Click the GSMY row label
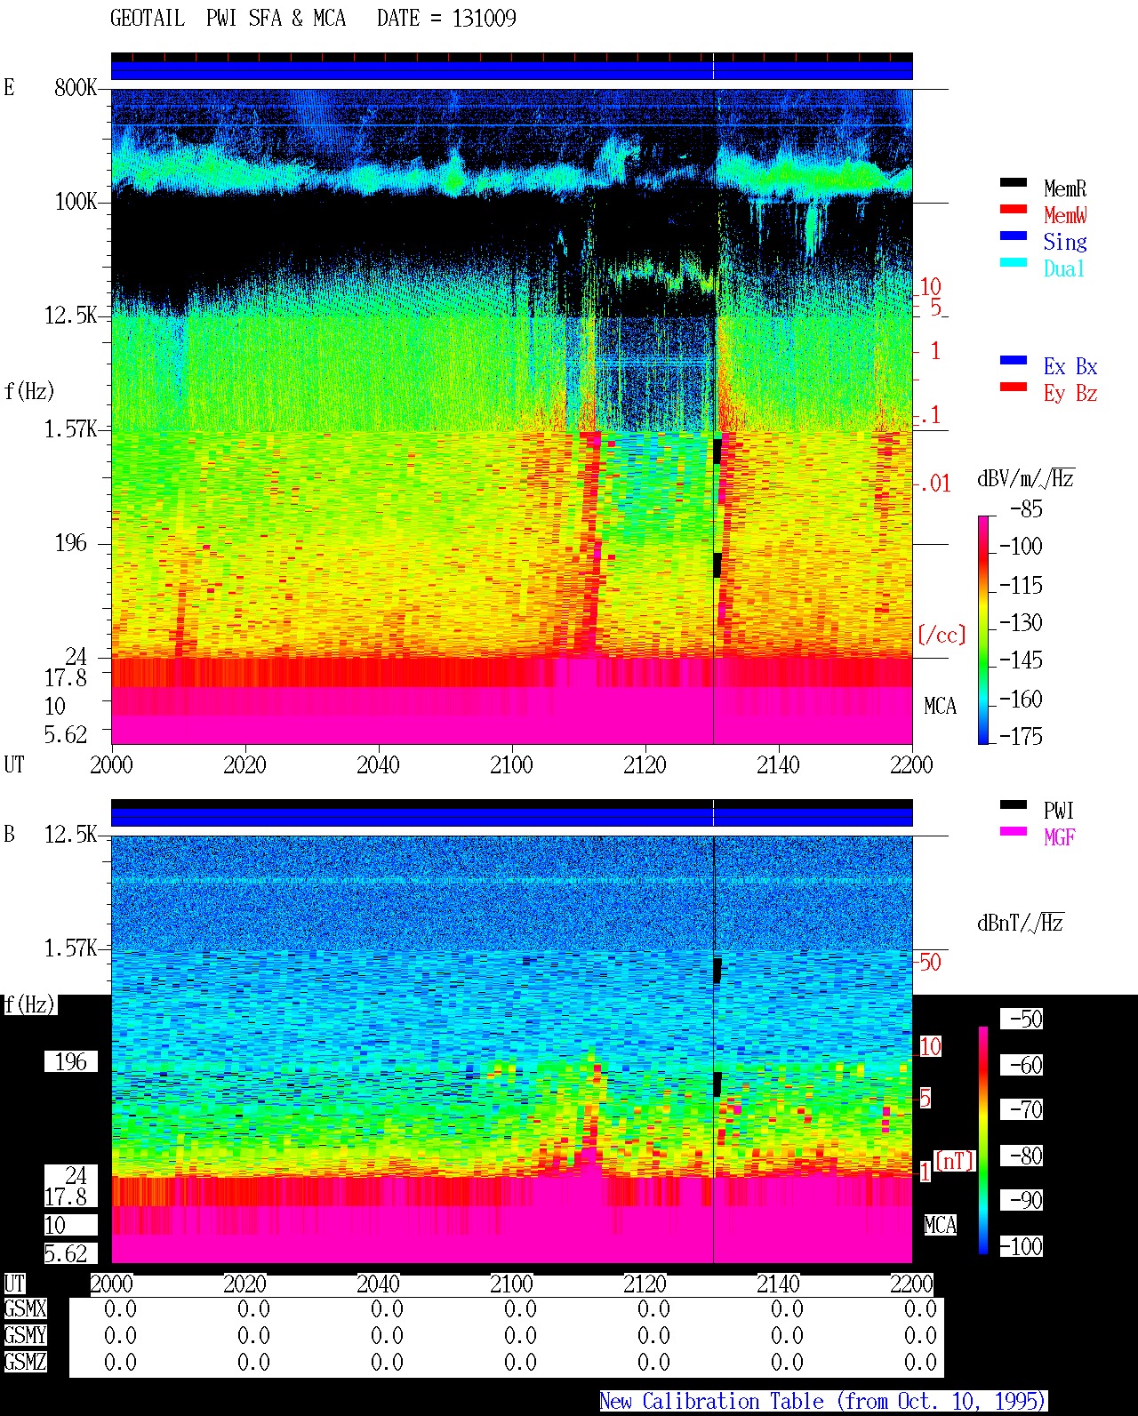 (25, 1336)
